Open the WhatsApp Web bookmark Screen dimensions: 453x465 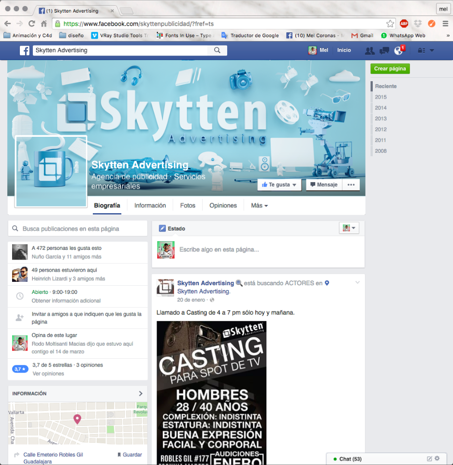point(403,36)
